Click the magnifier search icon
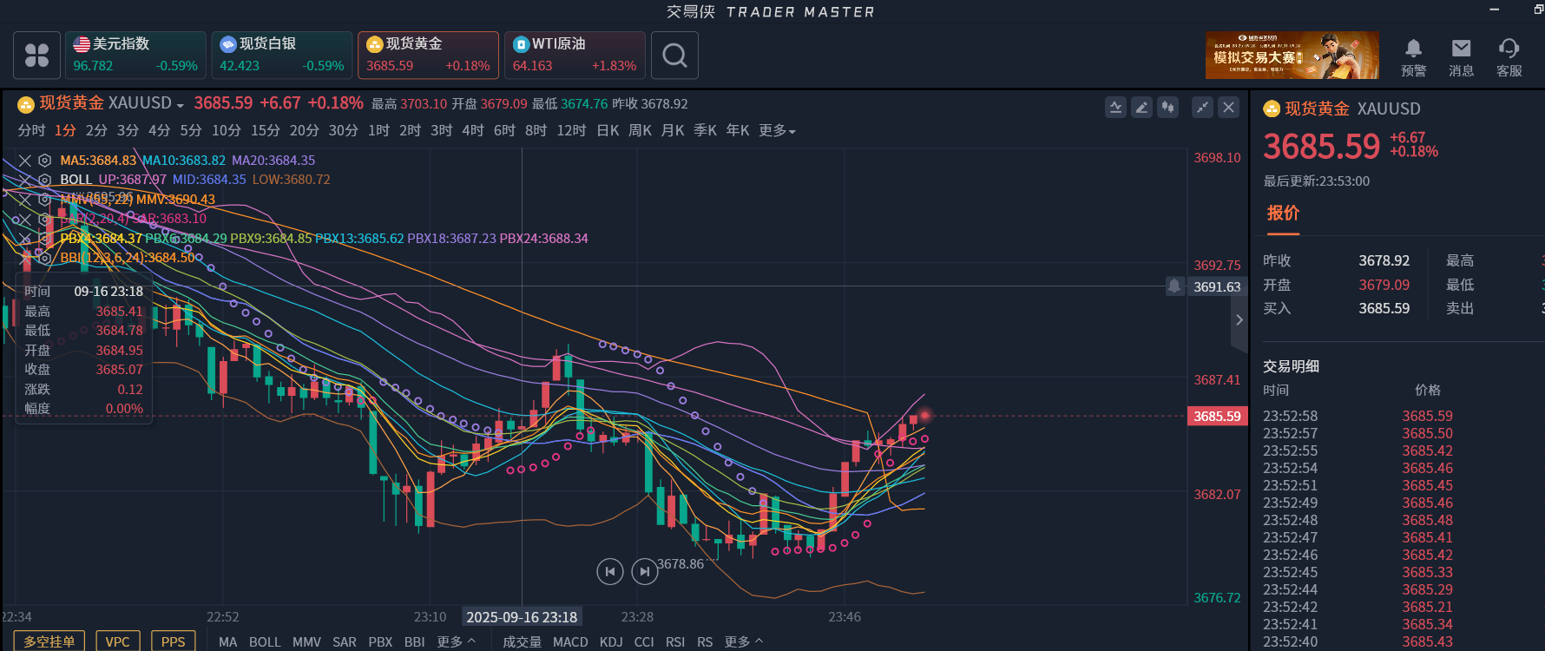Screen dimensions: 1545x651 coord(674,56)
